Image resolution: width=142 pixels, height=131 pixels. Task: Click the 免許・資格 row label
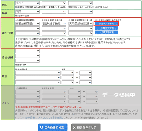tap(7, 33)
